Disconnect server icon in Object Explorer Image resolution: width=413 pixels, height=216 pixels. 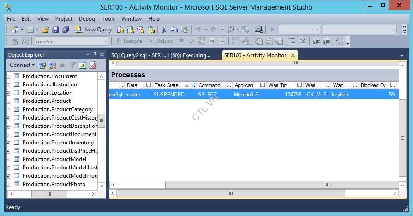53,66
